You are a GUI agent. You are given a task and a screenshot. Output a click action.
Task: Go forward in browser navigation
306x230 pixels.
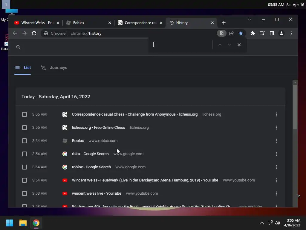[x=25, y=33]
